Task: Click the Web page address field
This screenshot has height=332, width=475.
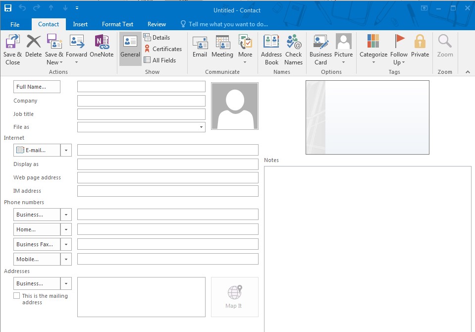Action: pos(168,178)
